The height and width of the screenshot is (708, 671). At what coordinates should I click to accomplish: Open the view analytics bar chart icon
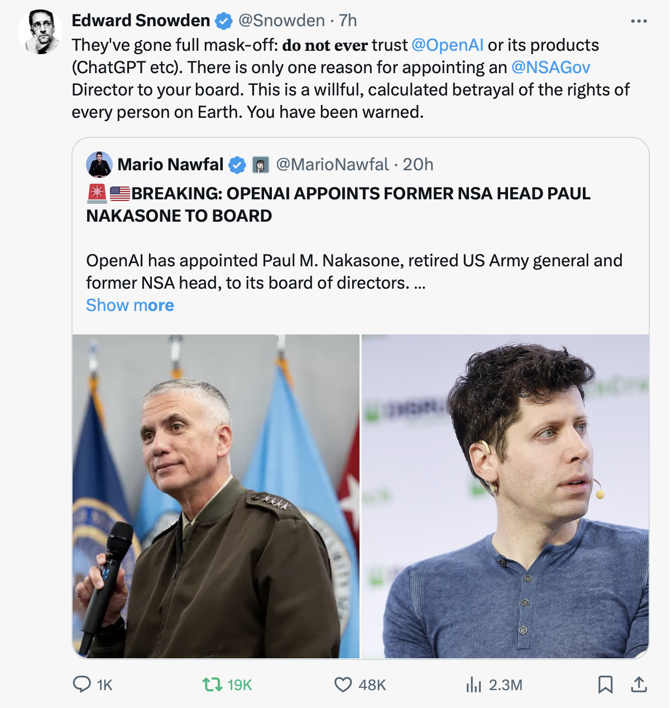point(473,685)
